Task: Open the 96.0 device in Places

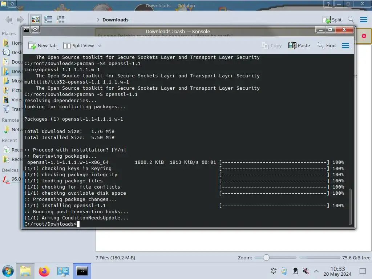Action: point(11,179)
